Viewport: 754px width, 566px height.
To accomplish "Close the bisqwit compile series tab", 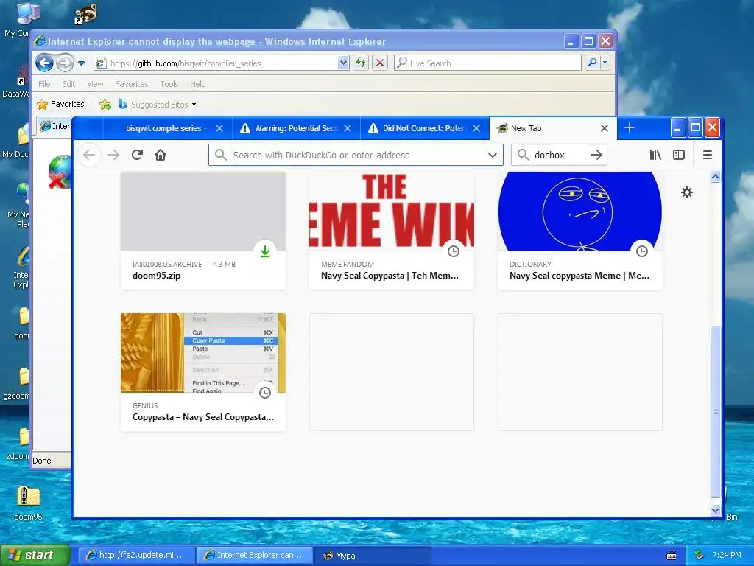I will [219, 128].
